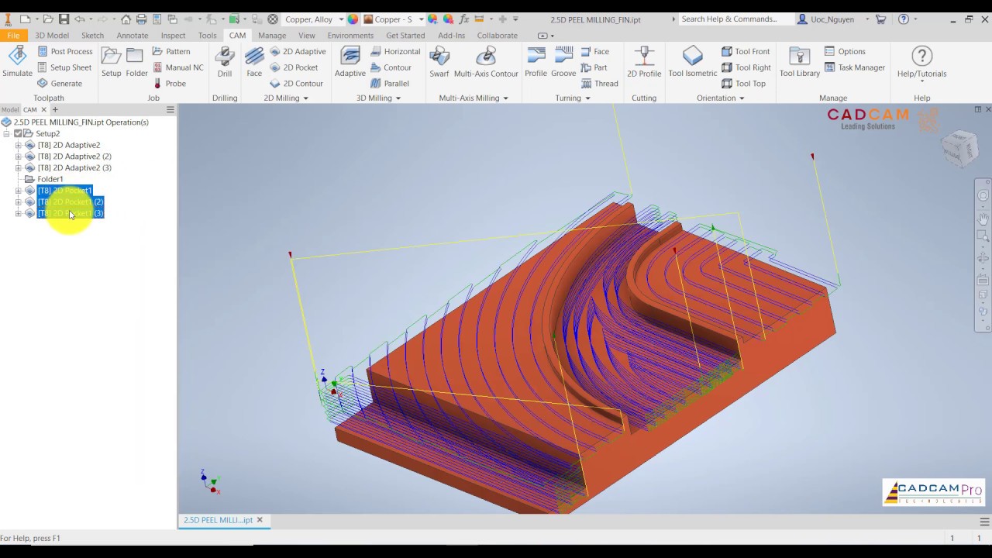Switch to the 3D Model ribbon tab
Viewport: 992px width, 558px height.
click(x=52, y=35)
